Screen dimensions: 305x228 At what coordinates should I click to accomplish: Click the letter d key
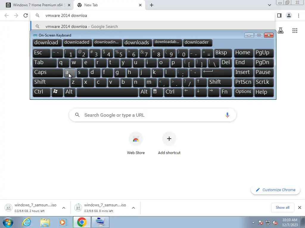click(x=95, y=73)
